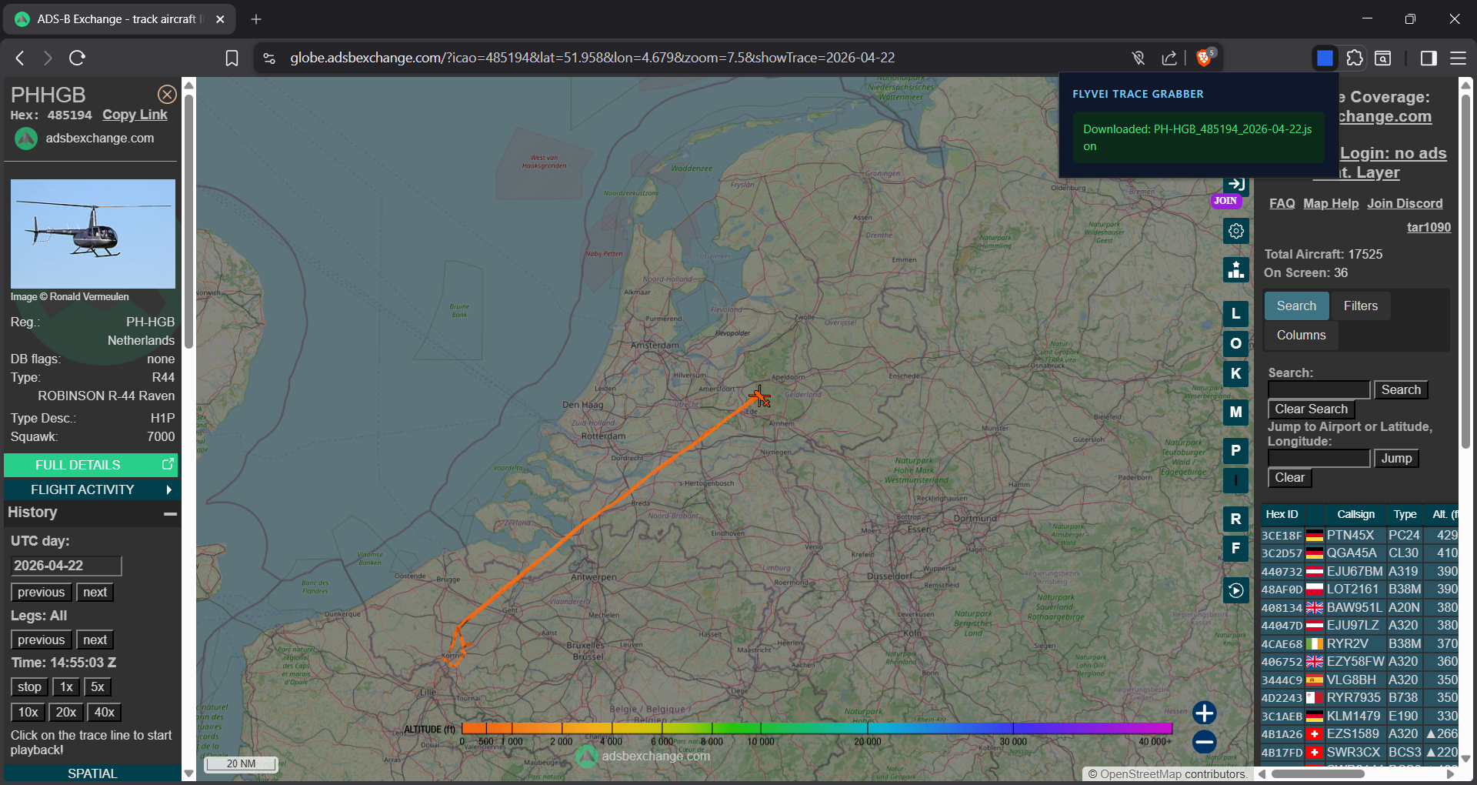Viewport: 1477px width, 785px height.
Task: Stop the trace playback
Action: [x=29, y=687]
